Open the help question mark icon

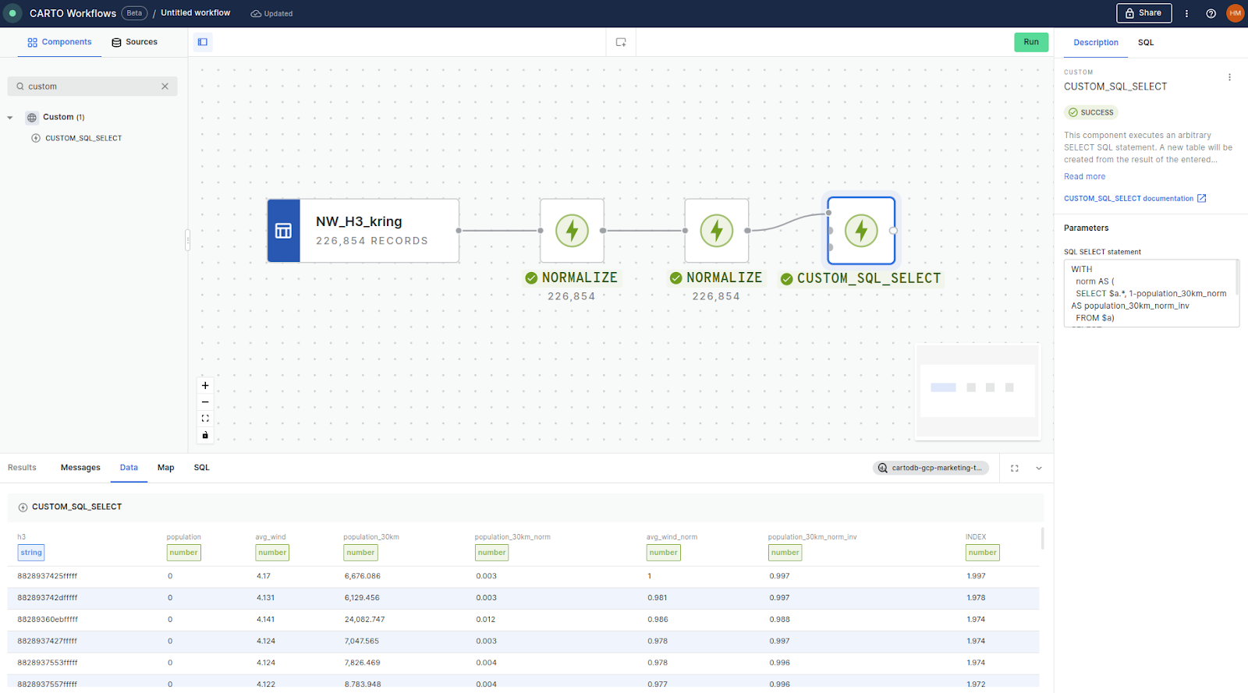coord(1211,13)
